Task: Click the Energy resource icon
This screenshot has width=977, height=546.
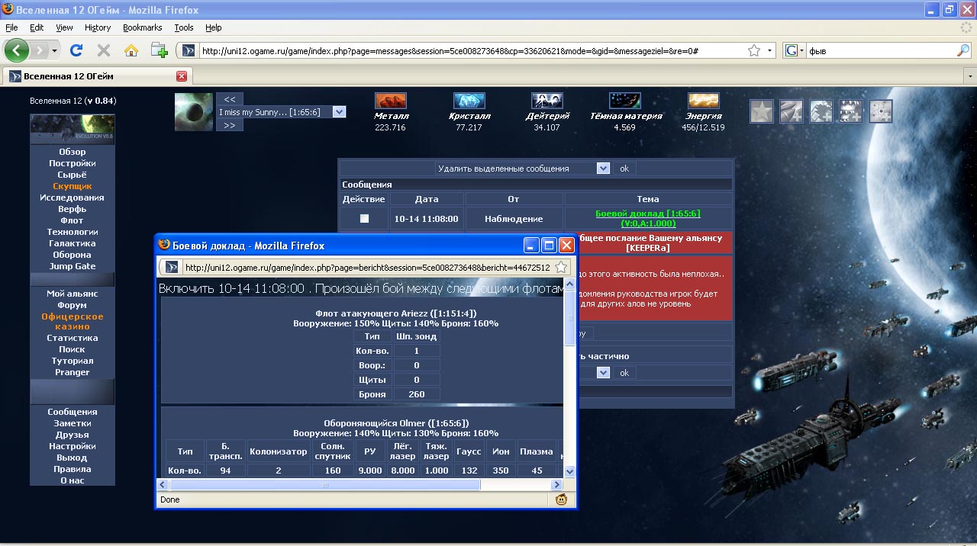Action: tap(704, 101)
